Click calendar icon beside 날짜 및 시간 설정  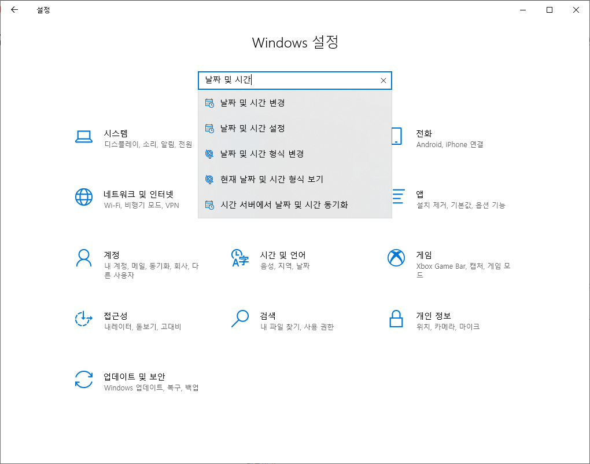pyautogui.click(x=209, y=129)
